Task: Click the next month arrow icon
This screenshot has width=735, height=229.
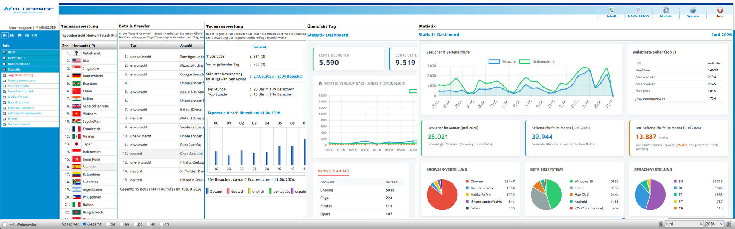Action: [728, 224]
